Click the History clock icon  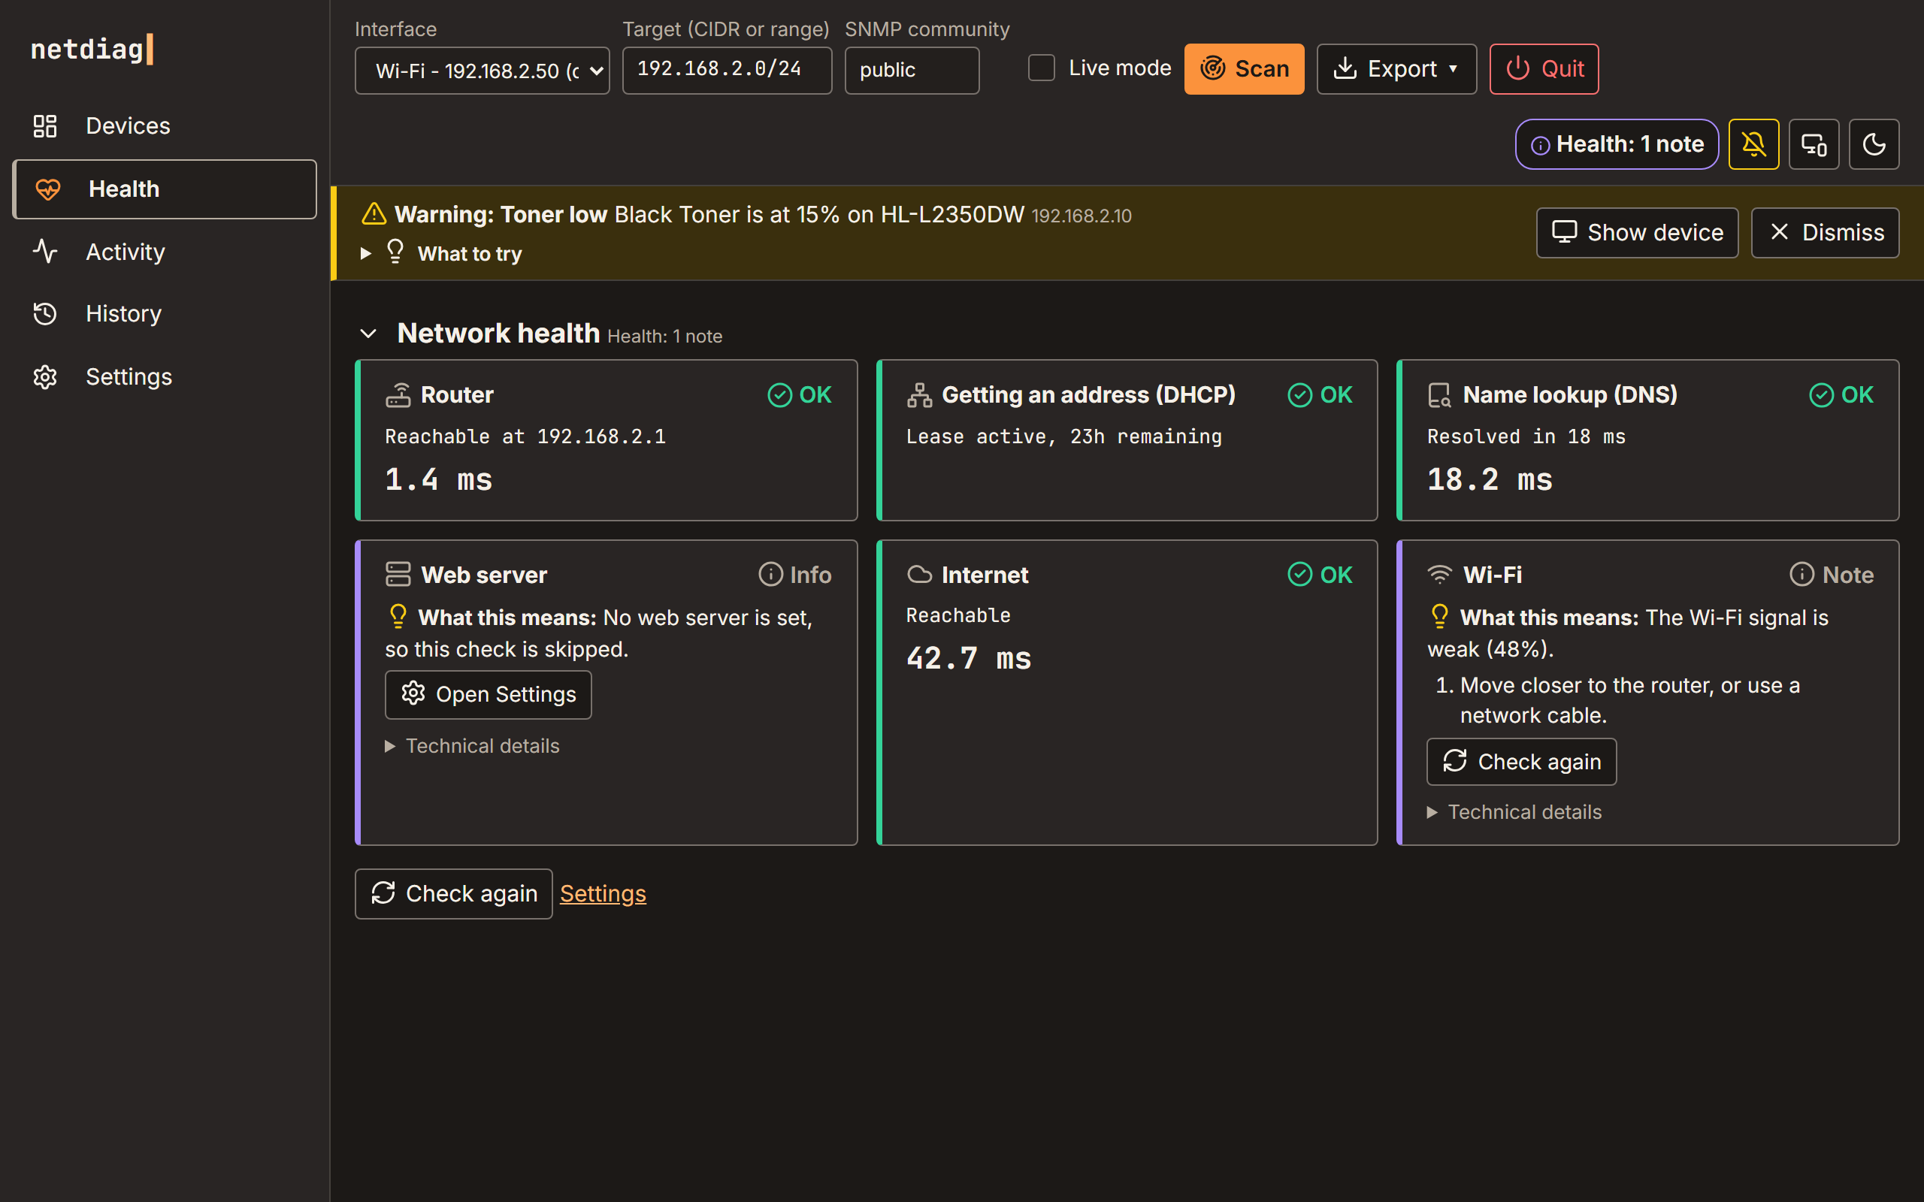point(45,314)
